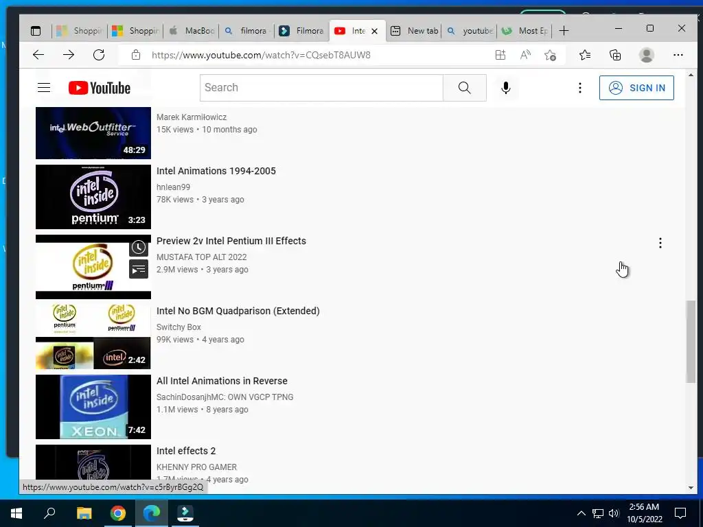Click channel name MUSTAFA TOP ALT 2022

pyautogui.click(x=201, y=257)
